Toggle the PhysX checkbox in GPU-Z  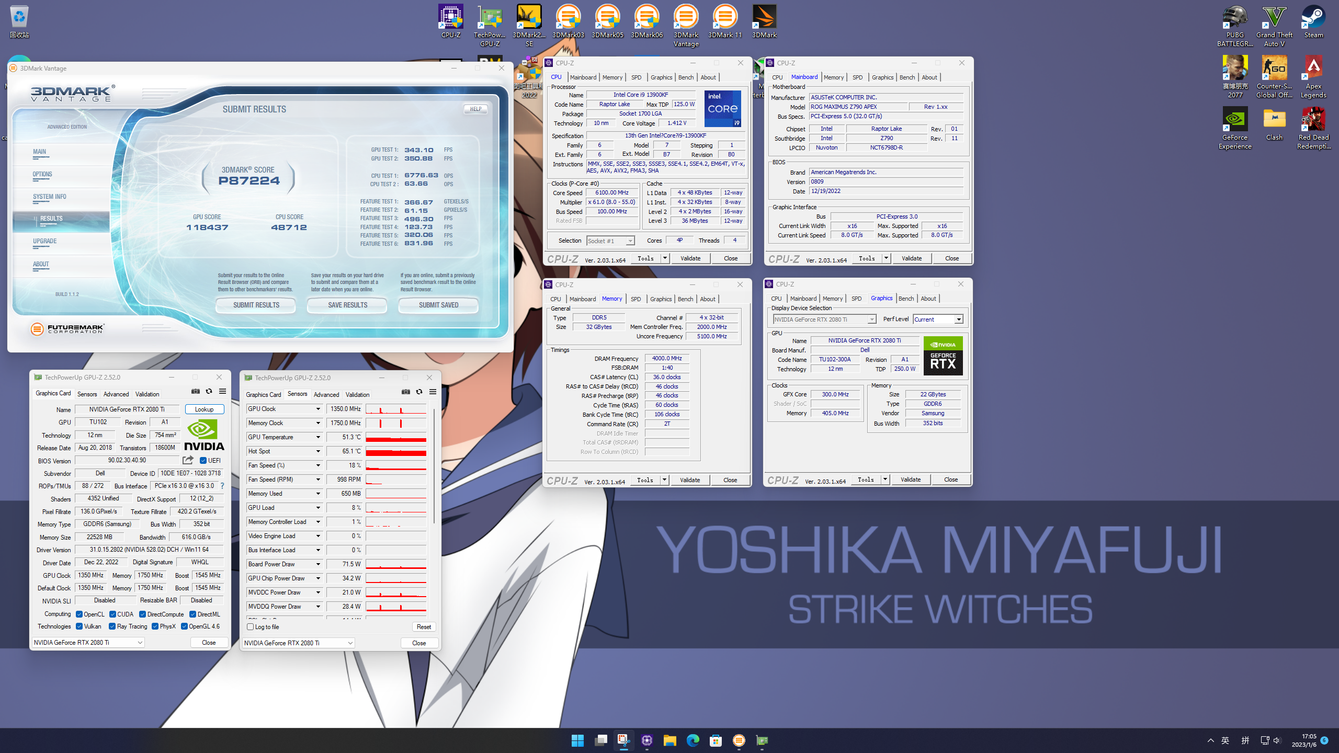point(155,626)
